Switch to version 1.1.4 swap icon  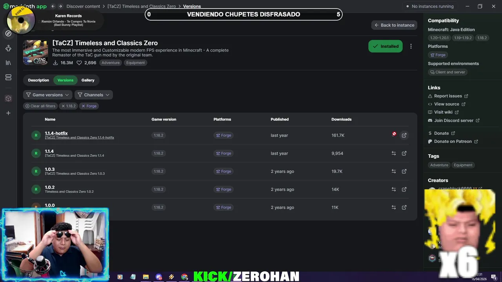tap(393, 153)
